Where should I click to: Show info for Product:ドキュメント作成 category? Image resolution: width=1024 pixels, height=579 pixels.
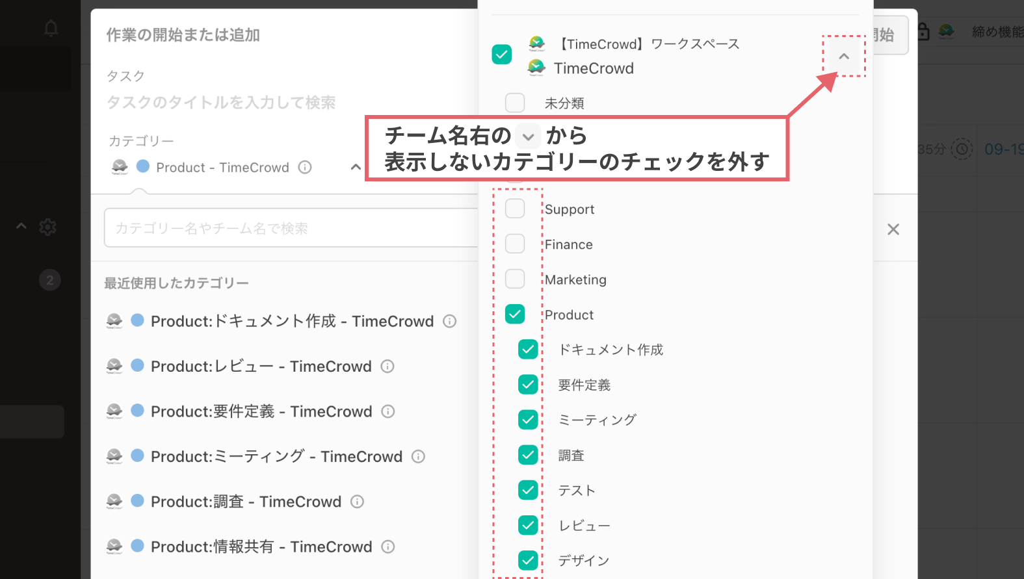[x=450, y=321]
